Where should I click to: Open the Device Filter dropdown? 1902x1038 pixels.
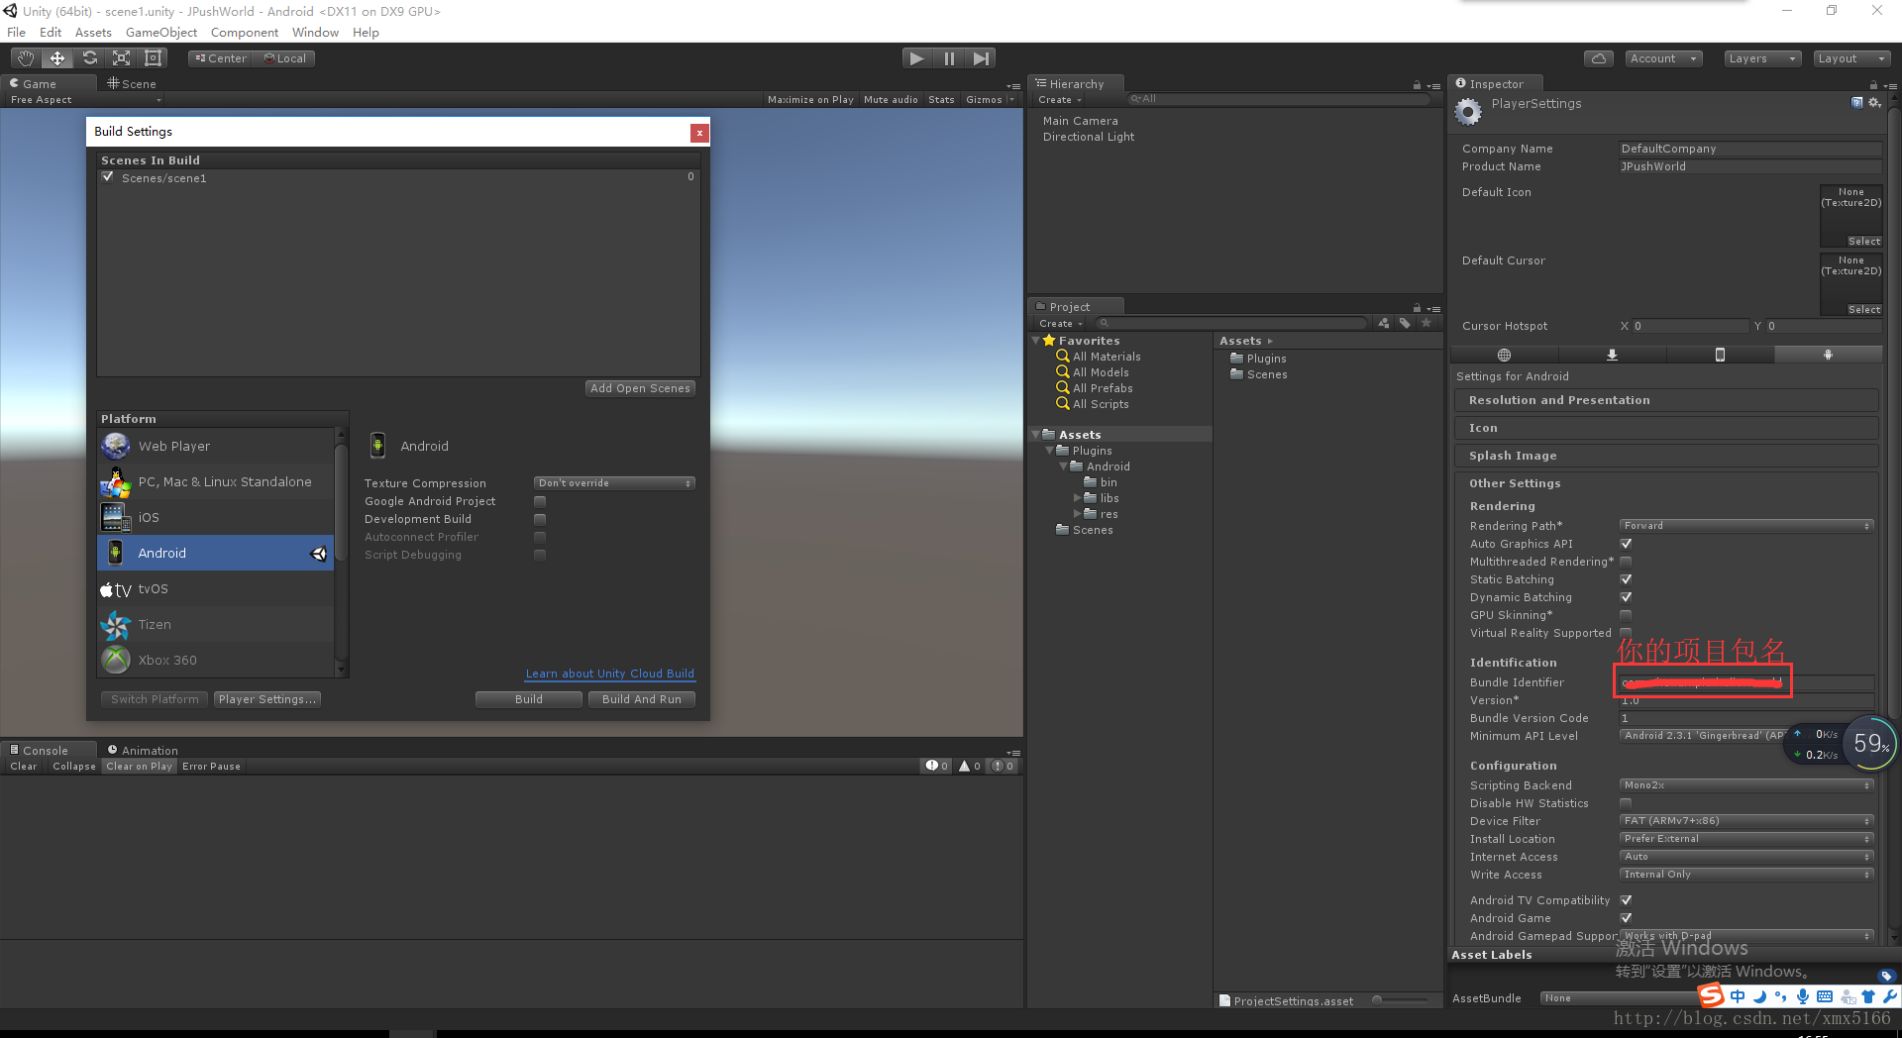click(x=1746, y=821)
